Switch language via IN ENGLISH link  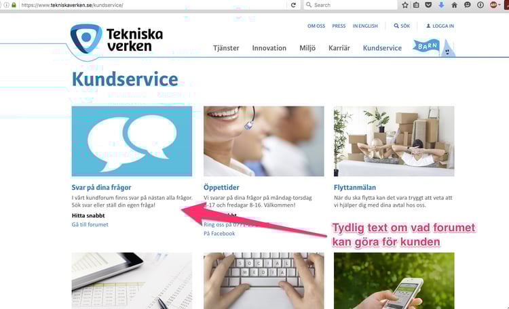[365, 26]
